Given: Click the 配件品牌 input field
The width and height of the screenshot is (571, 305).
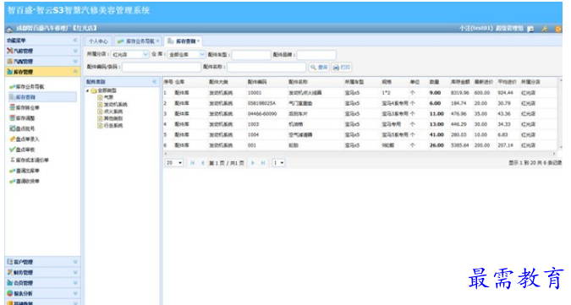Looking at the screenshot, I should (x=316, y=55).
